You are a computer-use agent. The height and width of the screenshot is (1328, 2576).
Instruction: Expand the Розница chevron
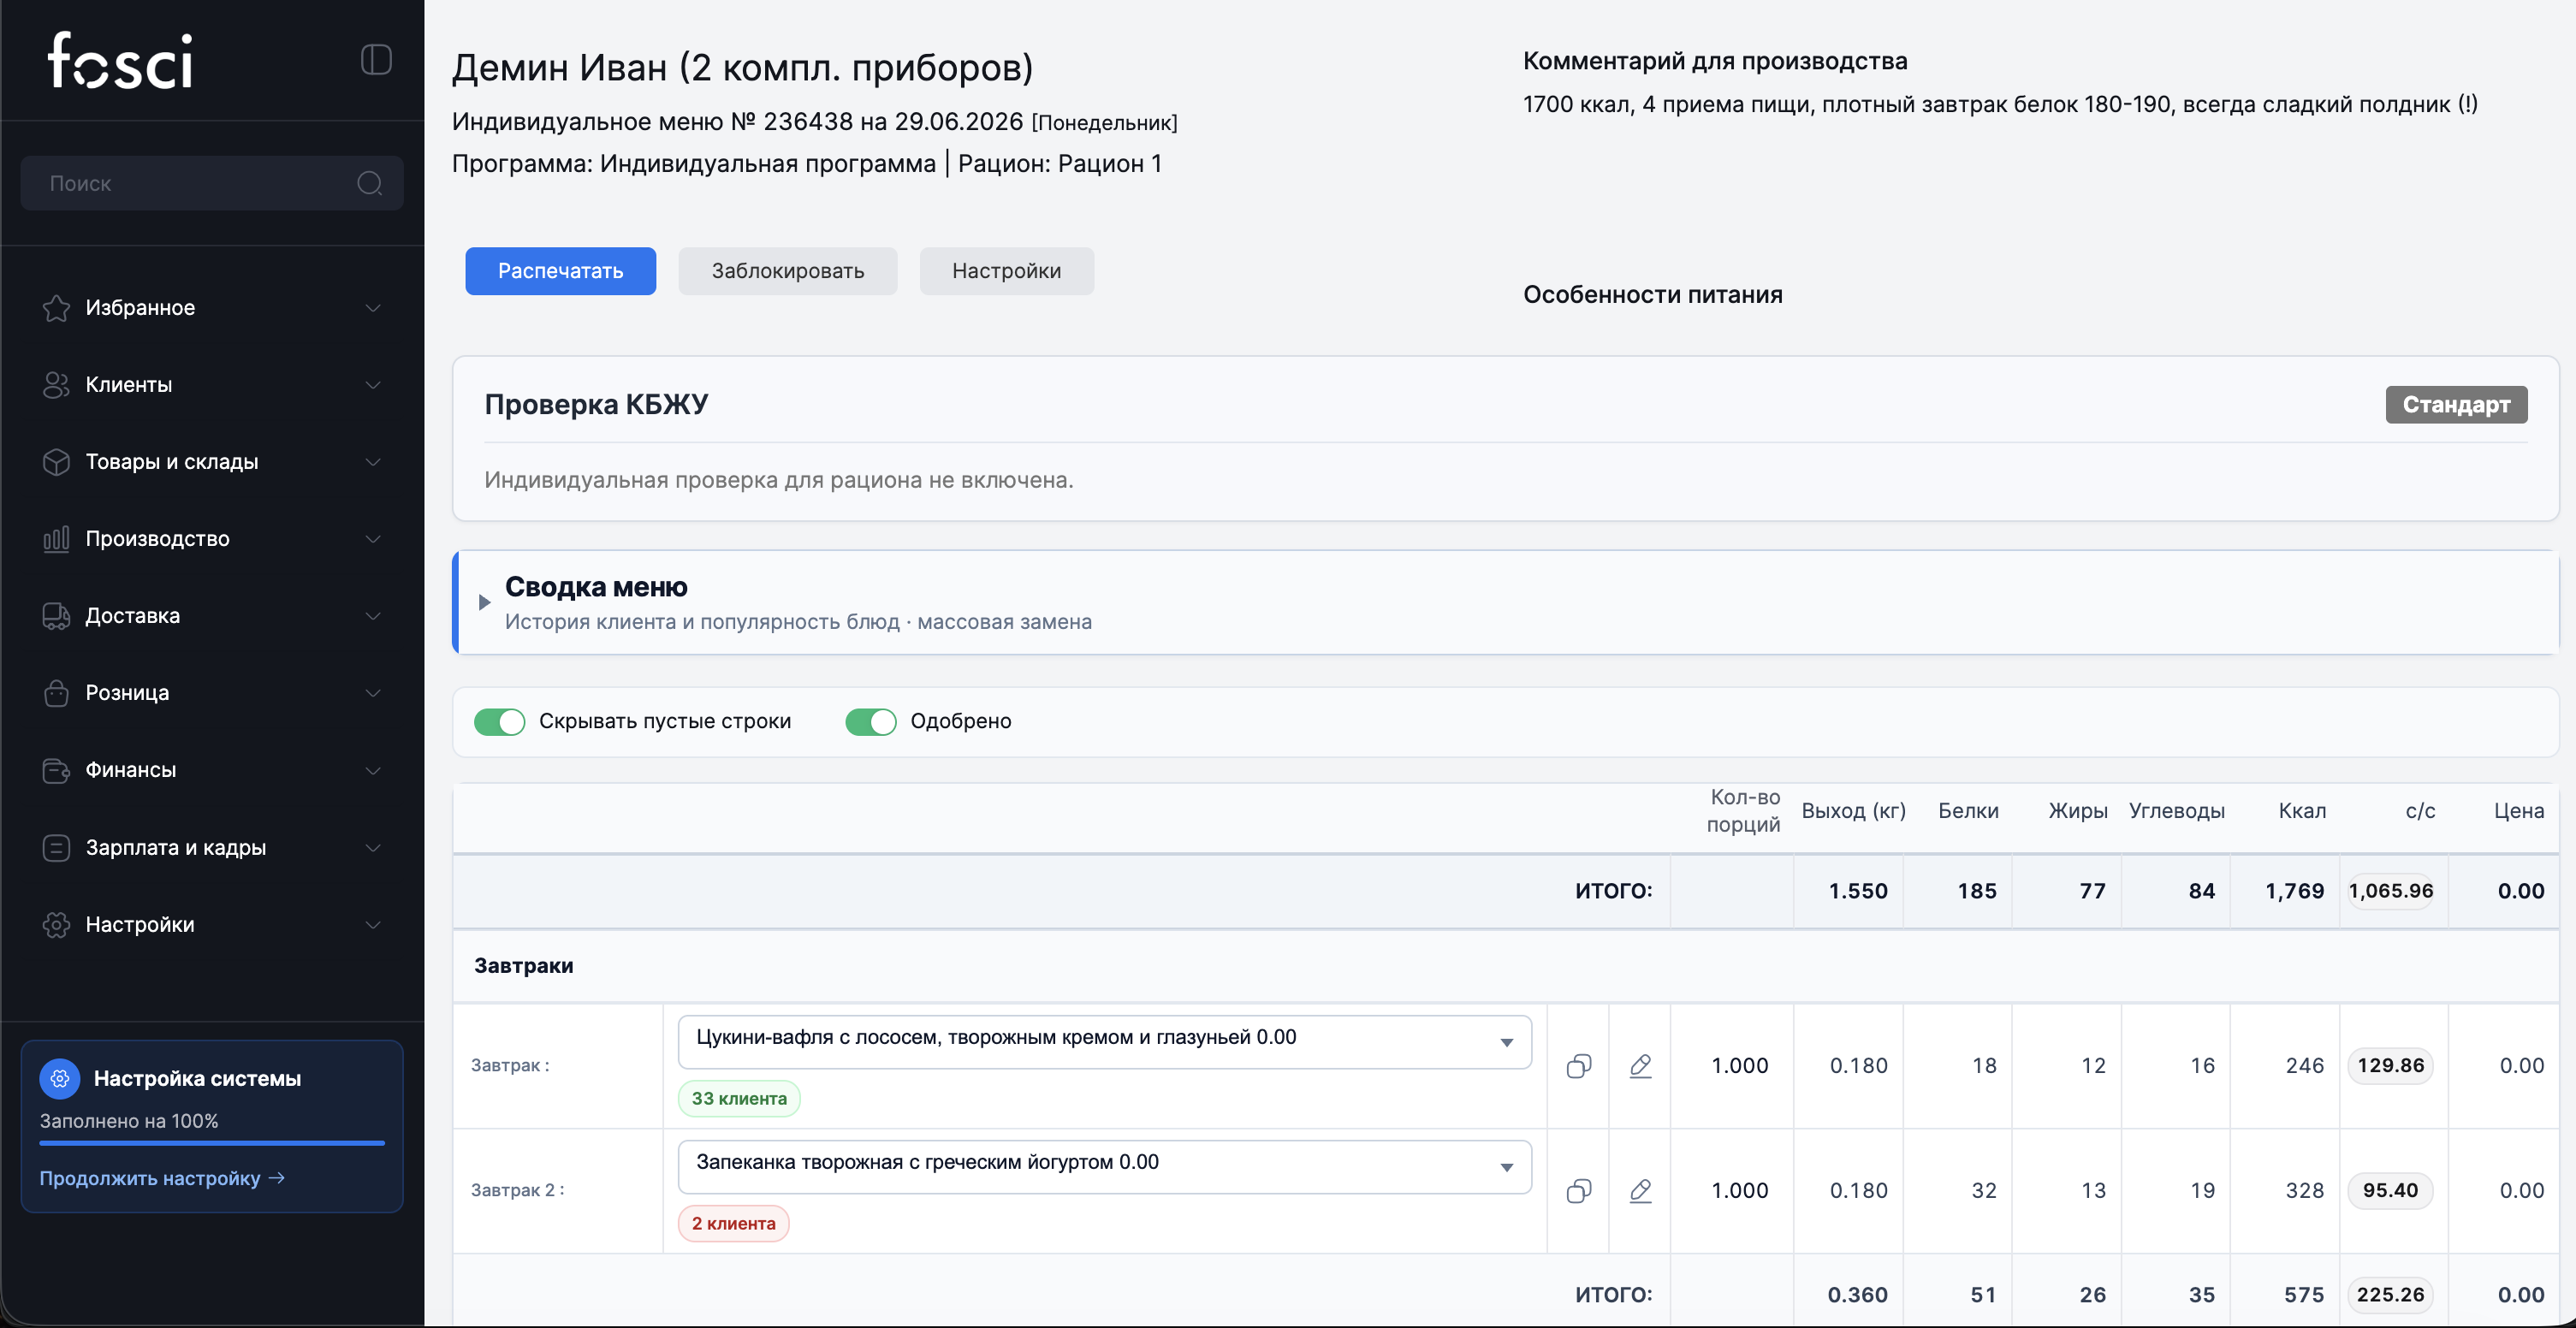[x=373, y=693]
